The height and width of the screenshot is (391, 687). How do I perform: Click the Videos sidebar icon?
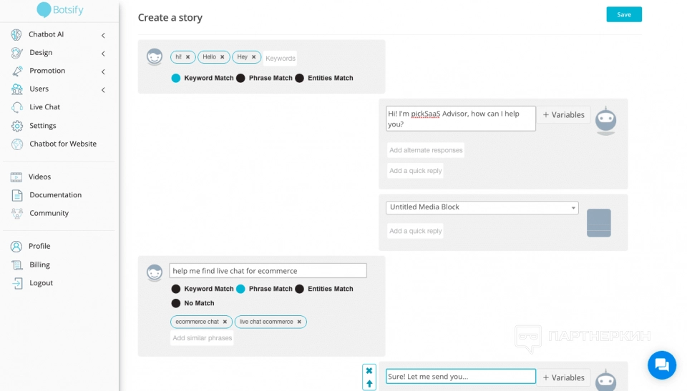point(16,177)
